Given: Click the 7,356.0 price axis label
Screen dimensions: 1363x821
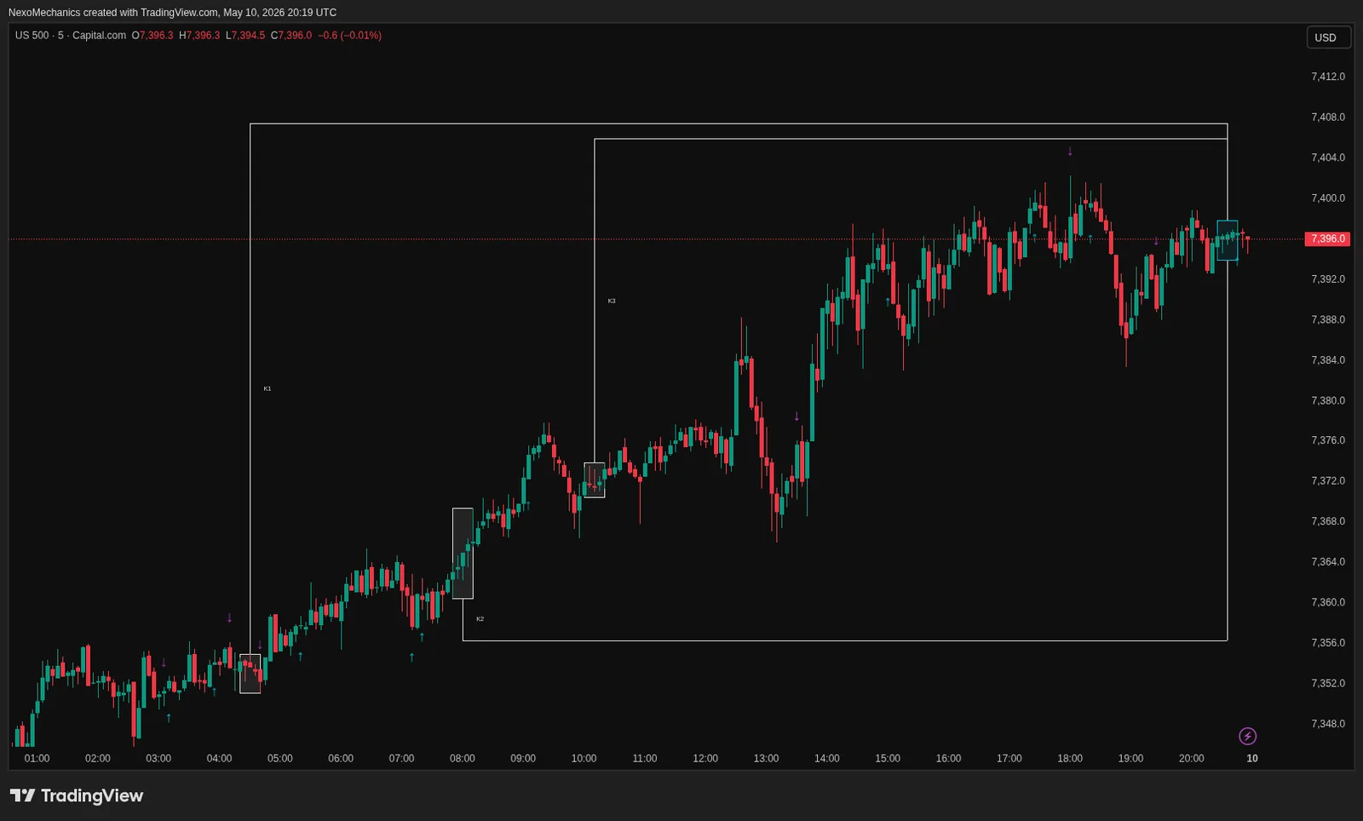Looking at the screenshot, I should (x=1328, y=643).
